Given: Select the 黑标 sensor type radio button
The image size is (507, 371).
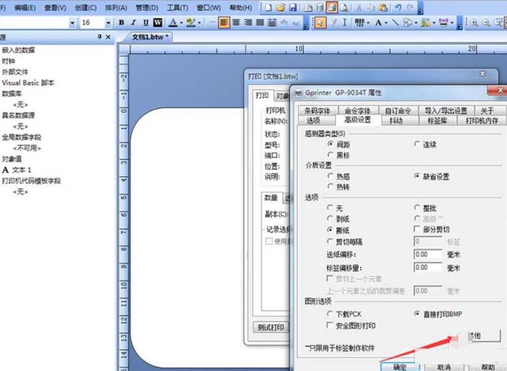Looking at the screenshot, I should 331,155.
